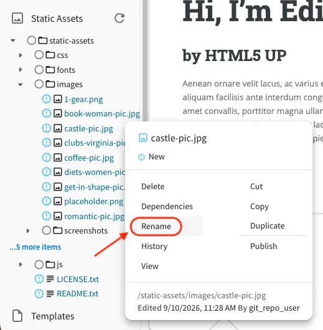
Task: Click the New status icon beside 1-gear.png
Action: (46, 99)
